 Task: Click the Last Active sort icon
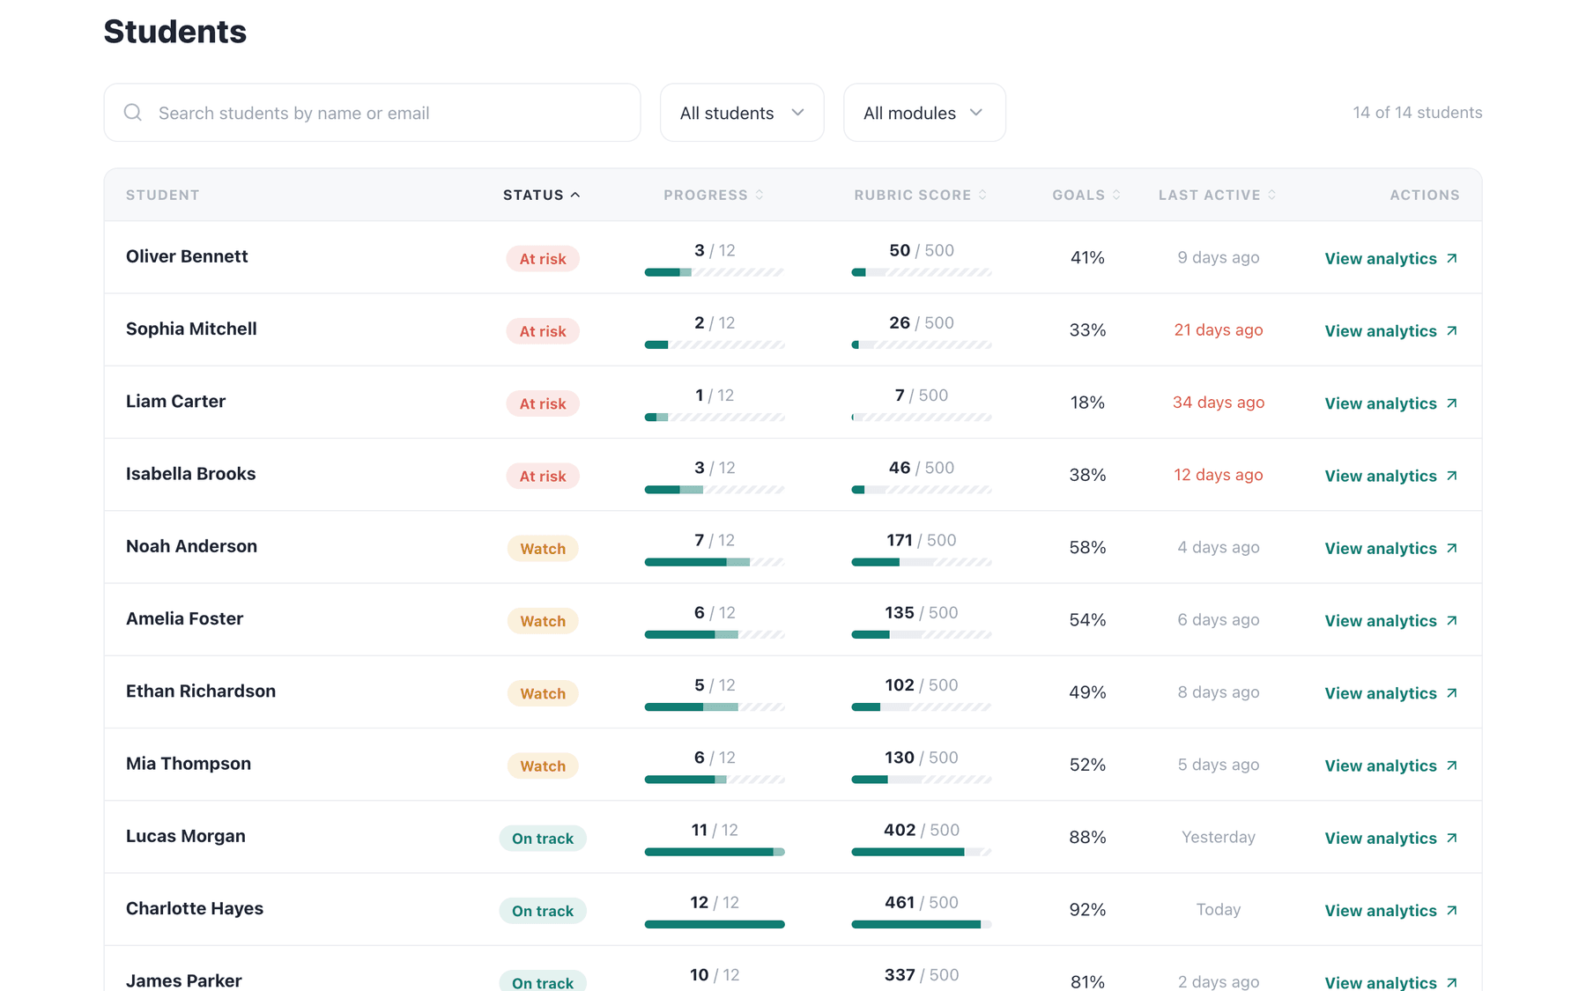pyautogui.click(x=1272, y=195)
